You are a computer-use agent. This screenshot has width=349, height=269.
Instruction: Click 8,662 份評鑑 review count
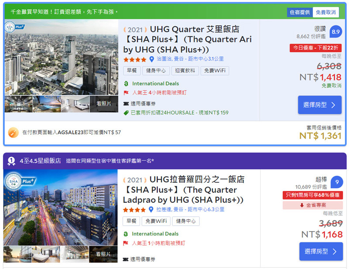311,36
